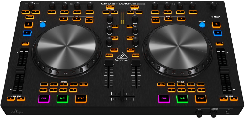Toggle the right blue SCRATCH button

(x=202, y=25)
